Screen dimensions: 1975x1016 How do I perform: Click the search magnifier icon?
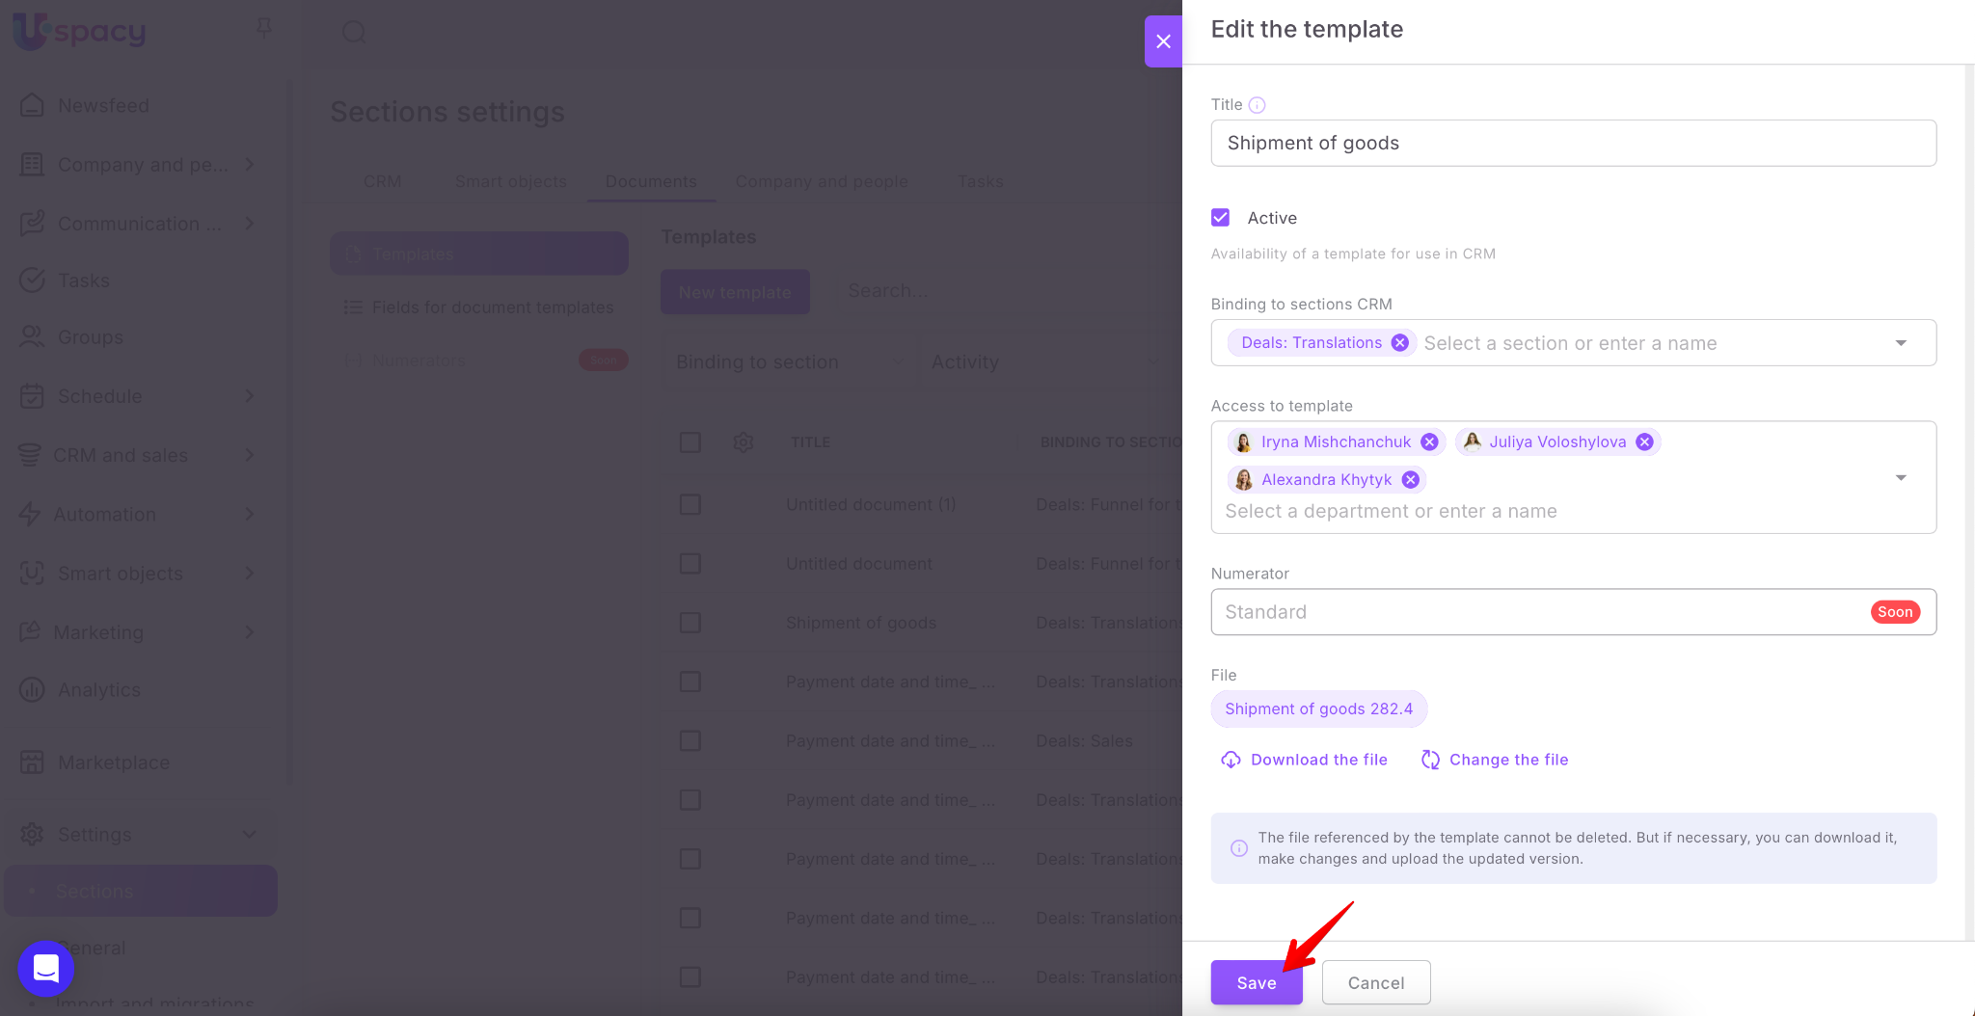(x=354, y=33)
